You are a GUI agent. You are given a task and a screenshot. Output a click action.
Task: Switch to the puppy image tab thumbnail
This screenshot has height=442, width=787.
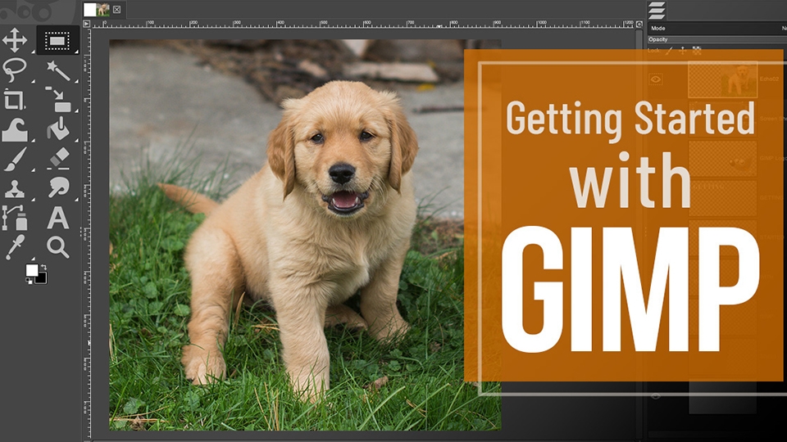[x=97, y=10]
